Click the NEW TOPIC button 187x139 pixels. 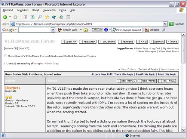click(x=147, y=81)
